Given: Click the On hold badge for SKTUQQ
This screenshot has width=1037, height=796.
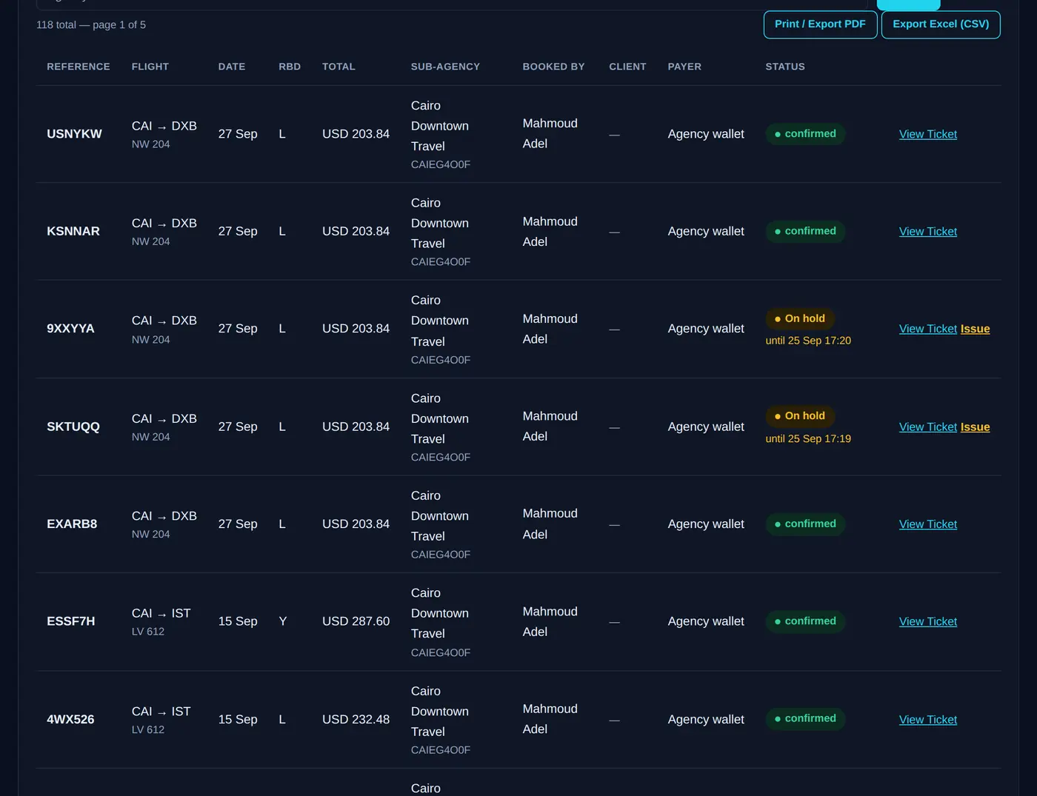Looking at the screenshot, I should 800,416.
